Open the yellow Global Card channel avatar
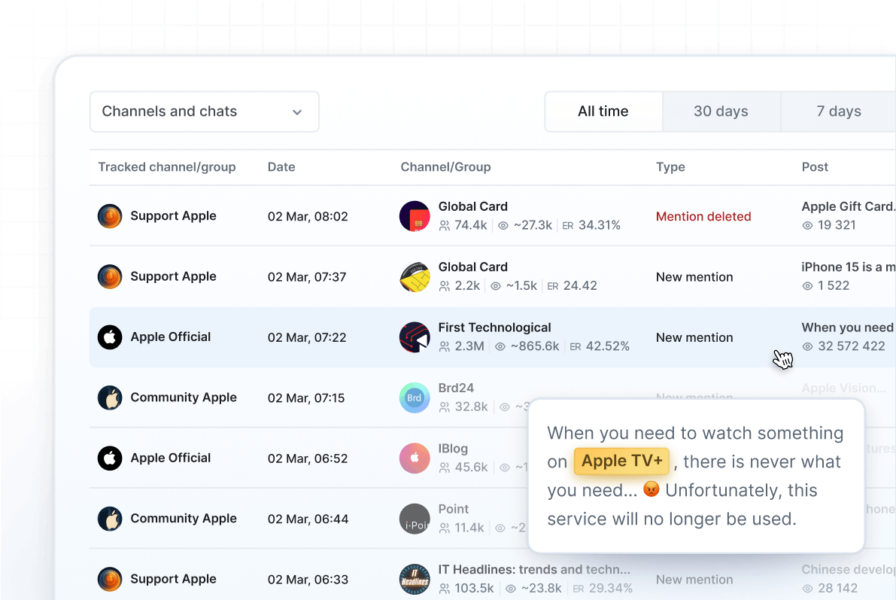 tap(415, 277)
